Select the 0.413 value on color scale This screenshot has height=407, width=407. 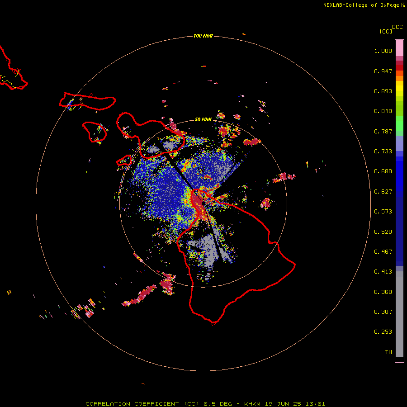point(383,272)
